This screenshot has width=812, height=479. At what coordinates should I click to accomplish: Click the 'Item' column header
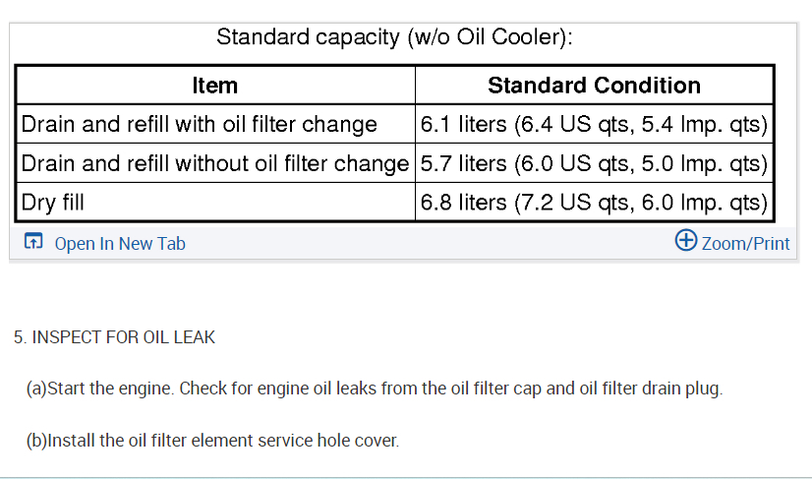pos(214,86)
